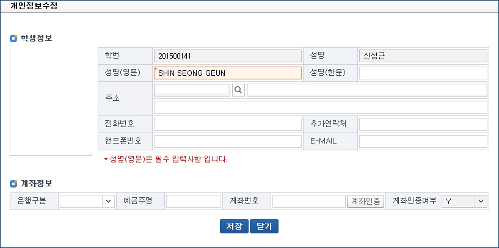Click the 계좌인증 button
The width and height of the screenshot is (499, 248).
click(365, 201)
